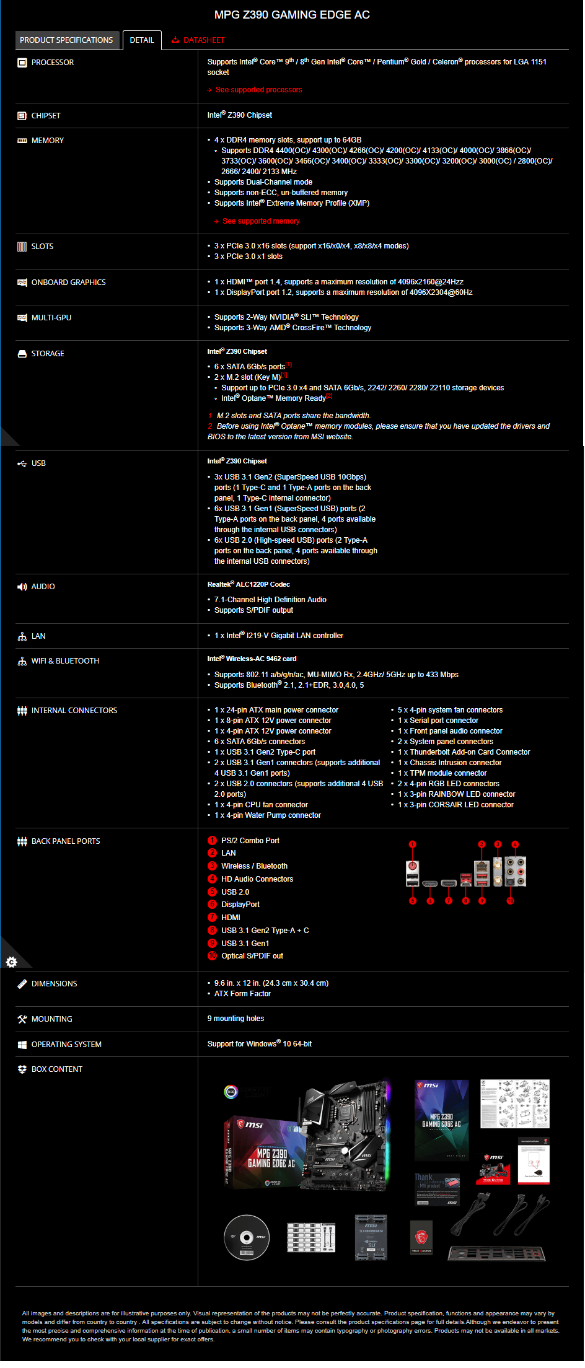Switch to the Detail tab
The image size is (585, 1368).
(x=142, y=40)
